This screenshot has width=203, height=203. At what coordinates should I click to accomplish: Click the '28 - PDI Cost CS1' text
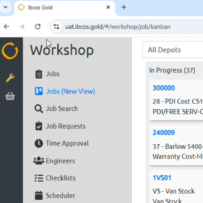point(178,101)
